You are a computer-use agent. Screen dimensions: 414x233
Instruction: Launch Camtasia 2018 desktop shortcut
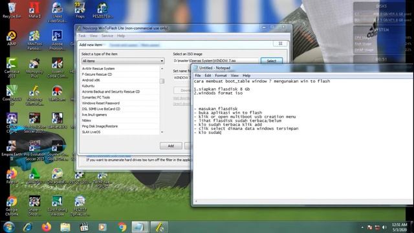[12, 68]
